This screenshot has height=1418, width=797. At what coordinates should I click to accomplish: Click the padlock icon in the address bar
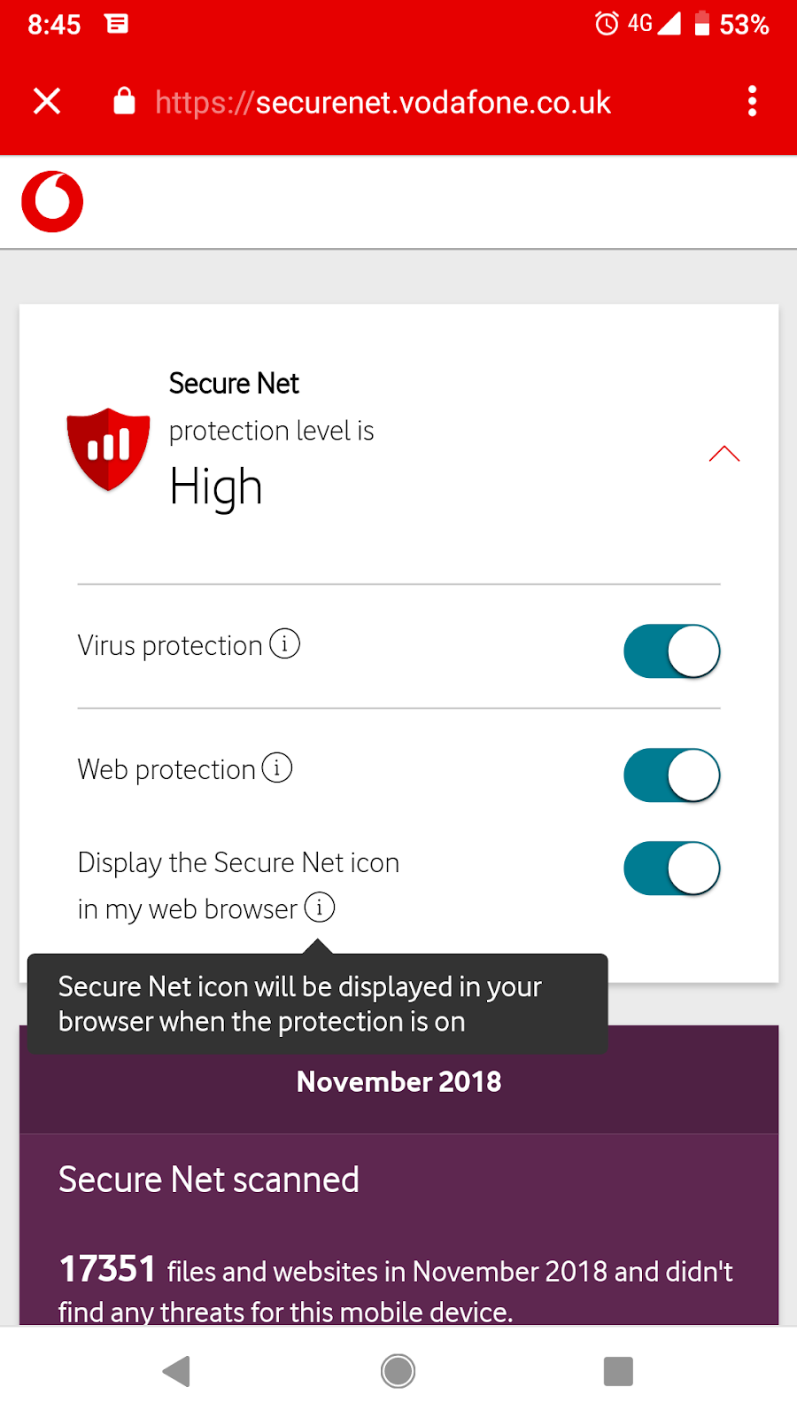pyautogui.click(x=123, y=101)
